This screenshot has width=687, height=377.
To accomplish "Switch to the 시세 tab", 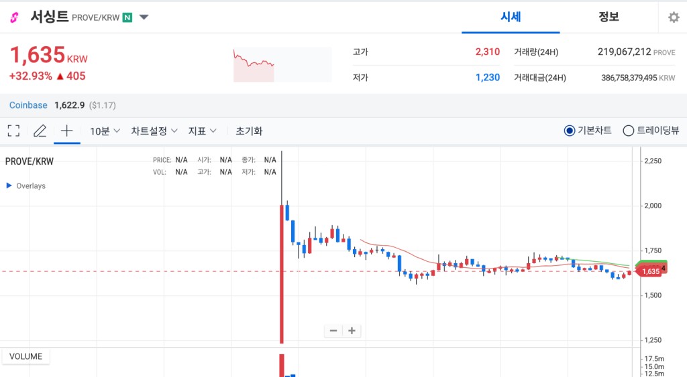I will click(511, 17).
